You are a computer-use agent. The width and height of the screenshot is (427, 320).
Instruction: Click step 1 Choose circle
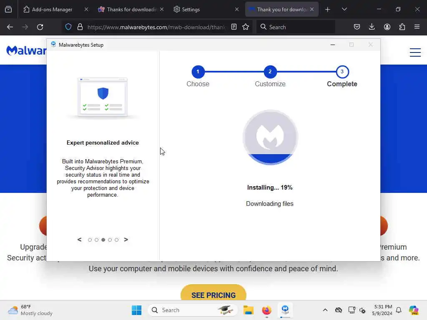(x=198, y=72)
